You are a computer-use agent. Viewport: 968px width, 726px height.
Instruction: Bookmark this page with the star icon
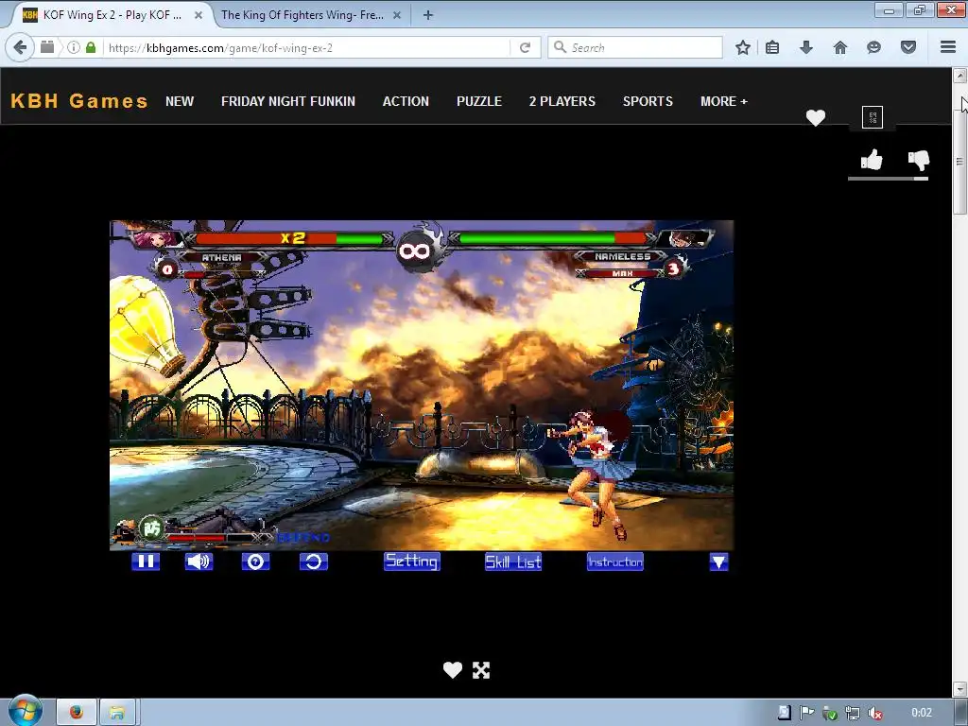tap(743, 47)
